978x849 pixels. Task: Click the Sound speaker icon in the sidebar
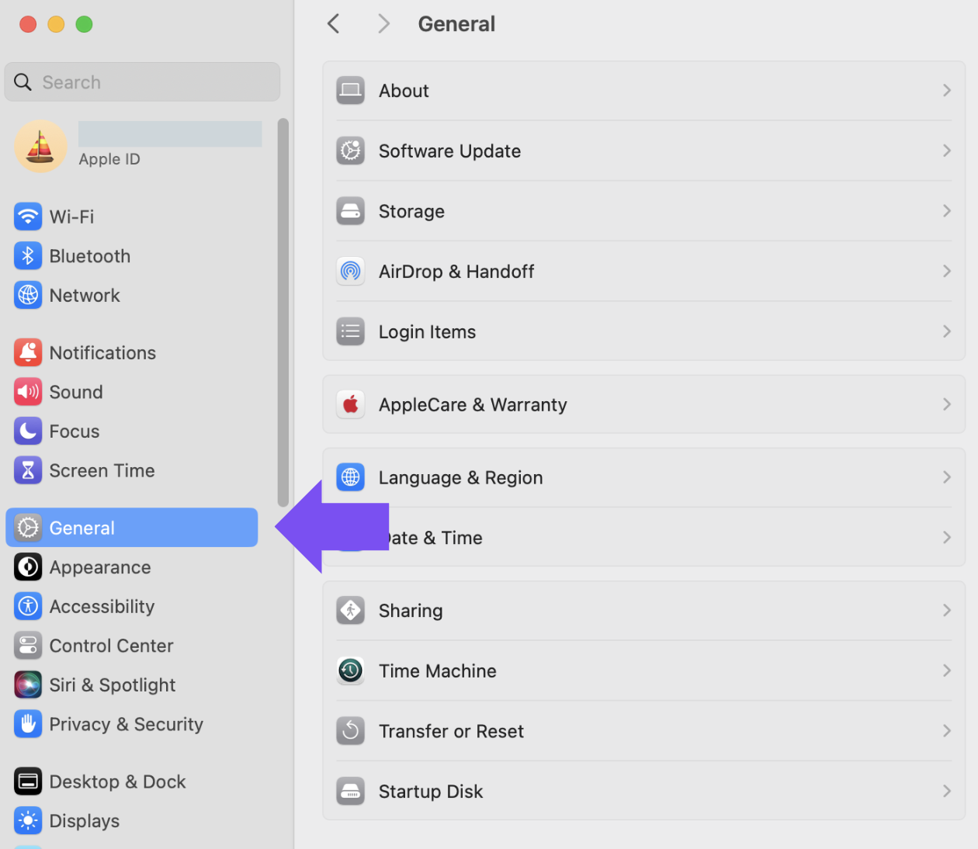pos(28,392)
